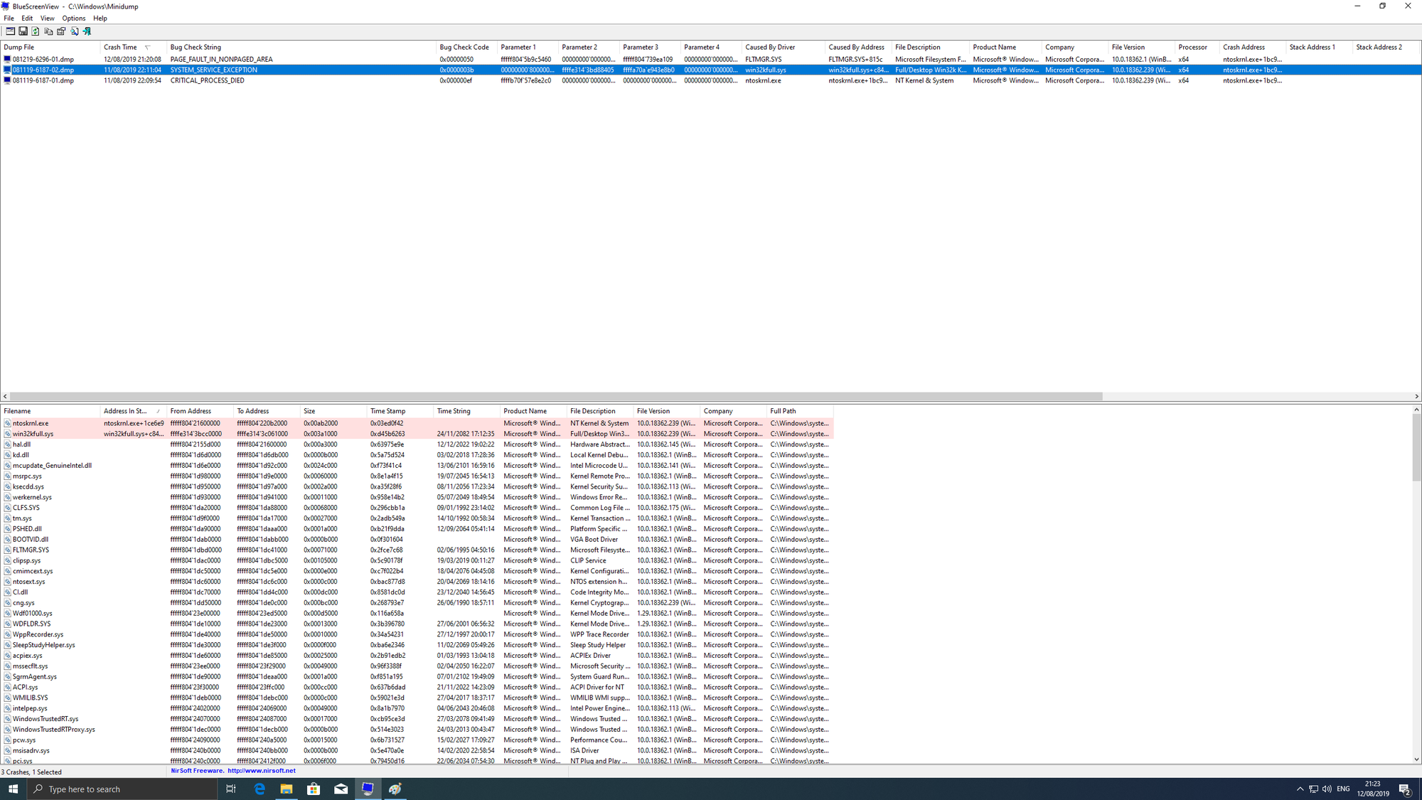The width and height of the screenshot is (1422, 800).
Task: Open the Options menu
Action: [x=73, y=18]
